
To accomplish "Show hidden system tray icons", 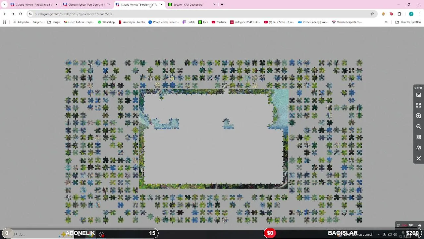I will (379, 235).
